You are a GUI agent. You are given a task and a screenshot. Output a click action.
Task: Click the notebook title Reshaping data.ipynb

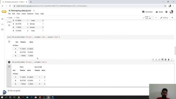21,10
